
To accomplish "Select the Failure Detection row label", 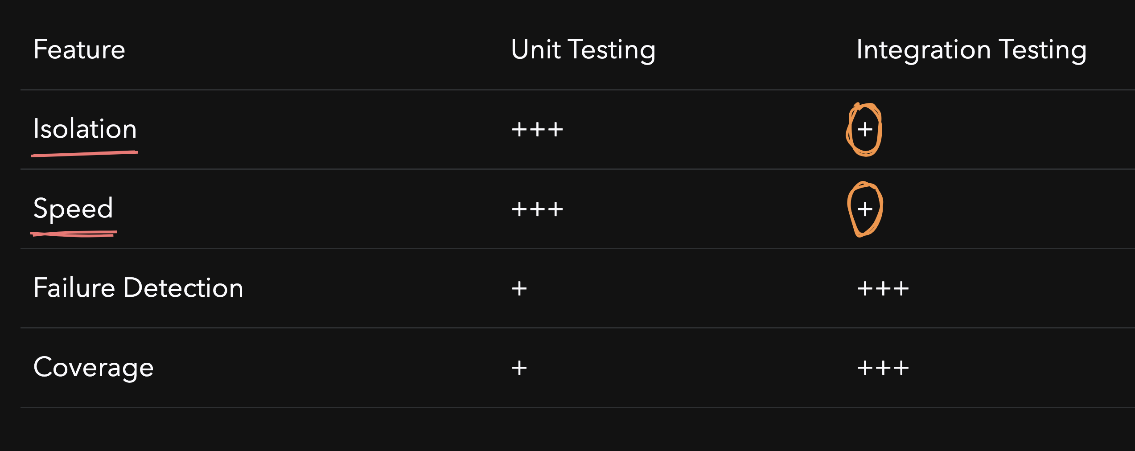I will coord(138,287).
